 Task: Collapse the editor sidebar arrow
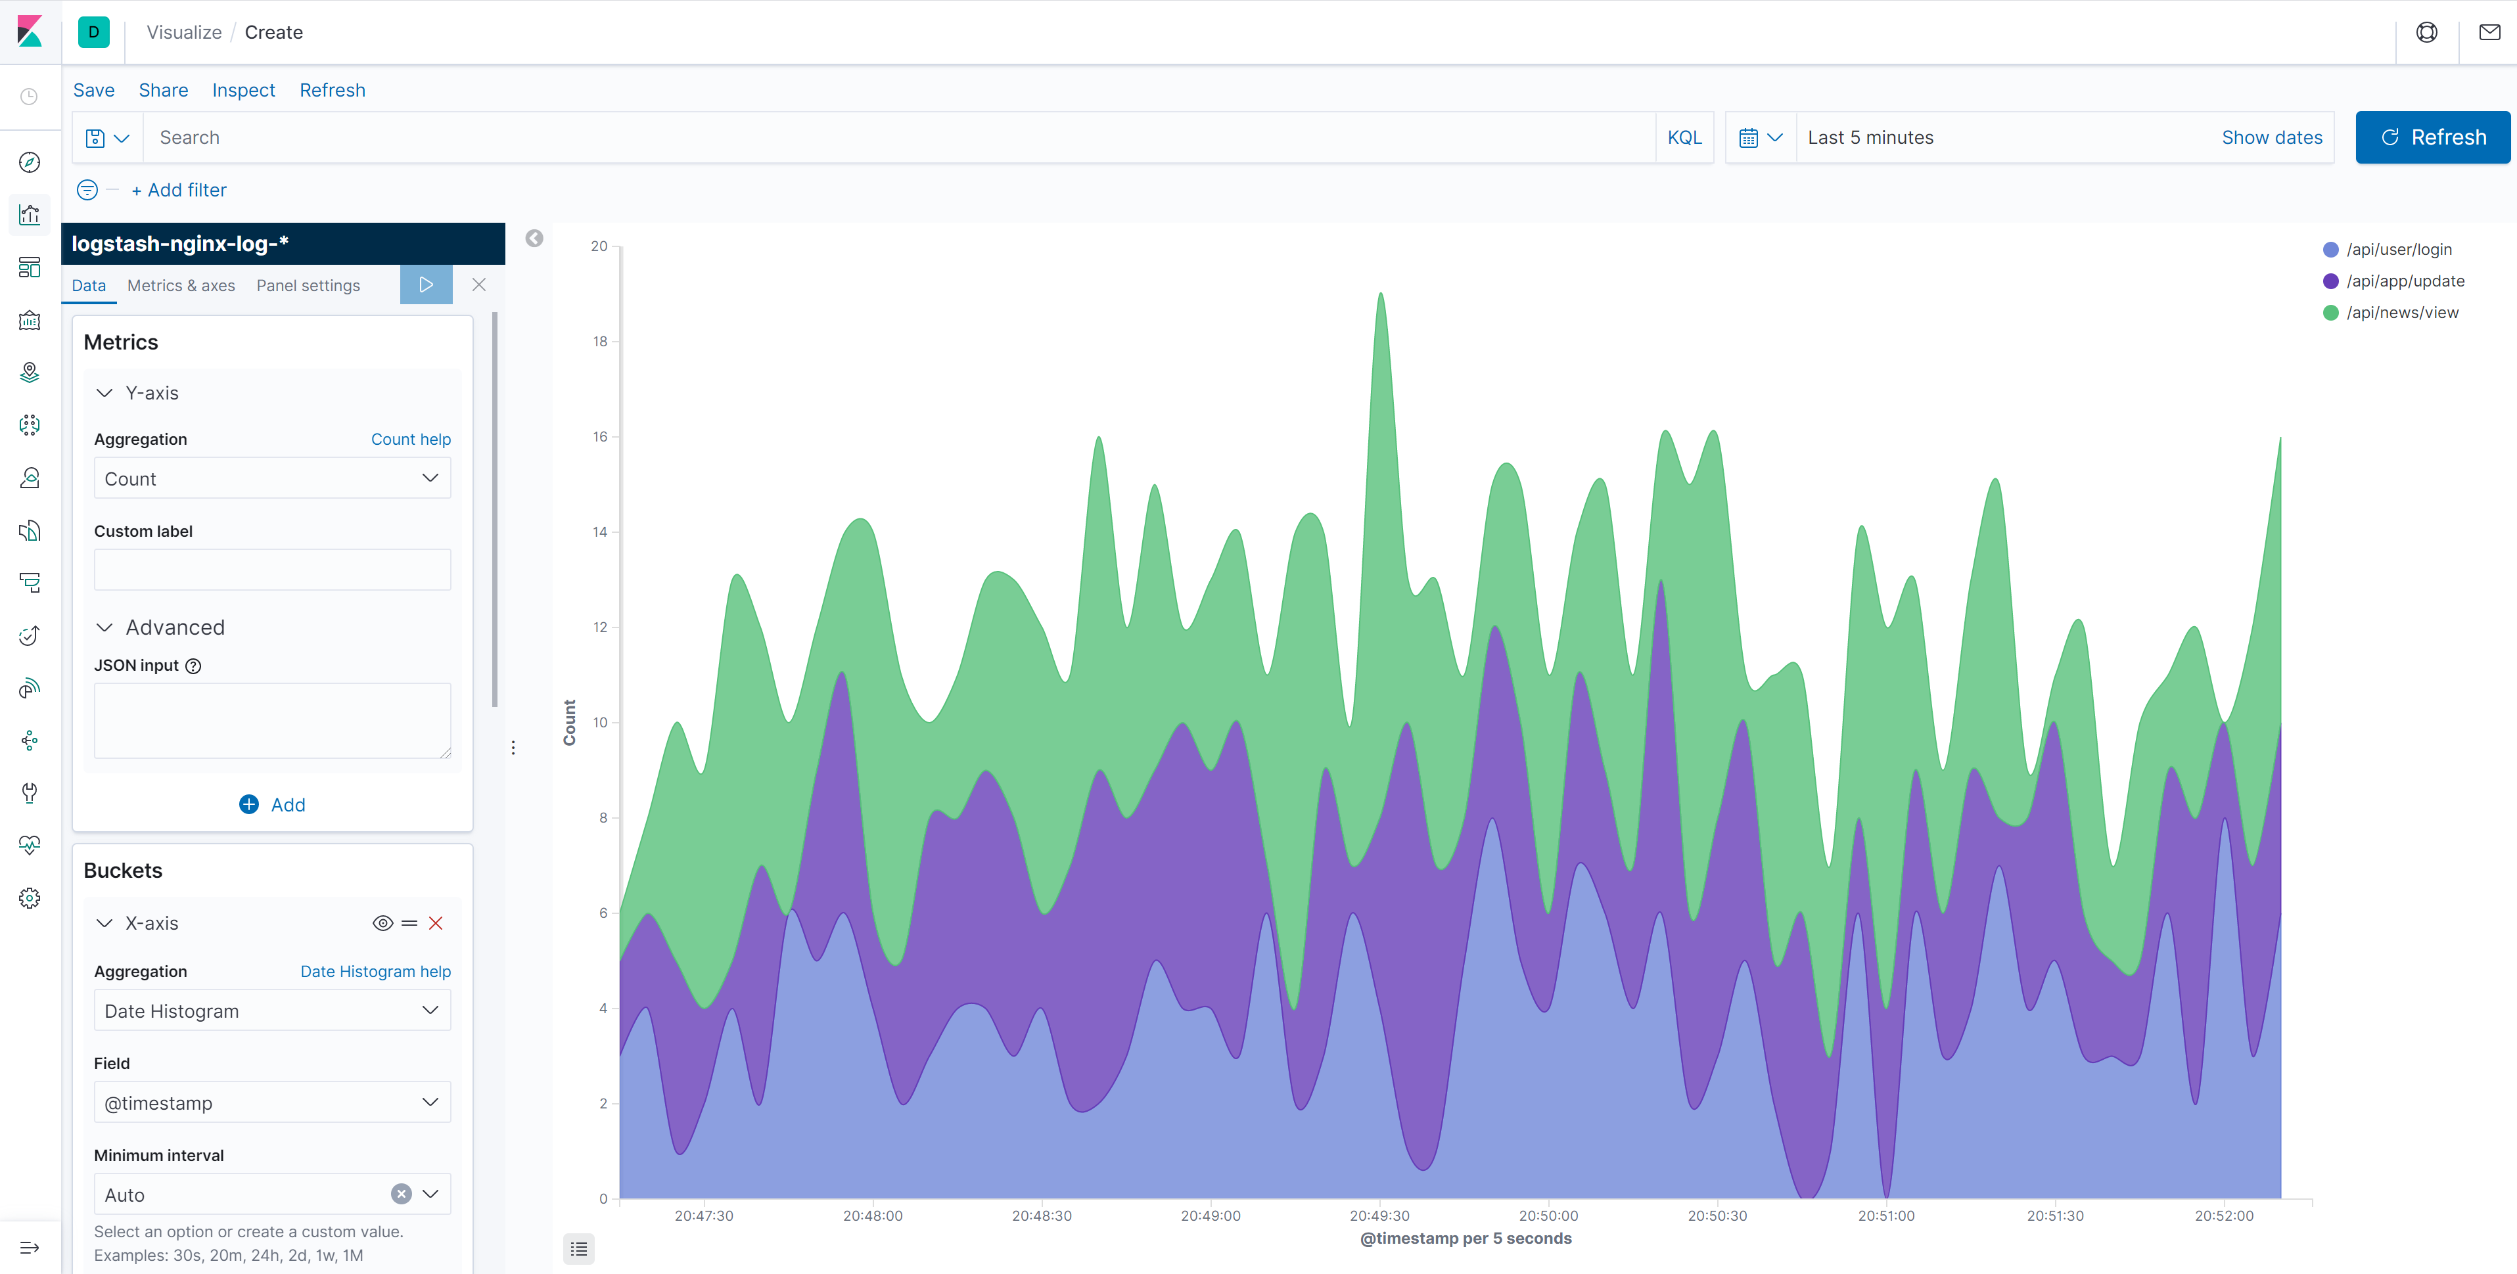point(534,239)
